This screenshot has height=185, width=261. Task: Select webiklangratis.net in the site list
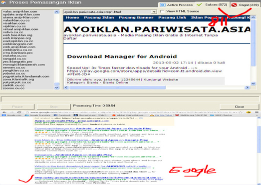tap(17, 44)
